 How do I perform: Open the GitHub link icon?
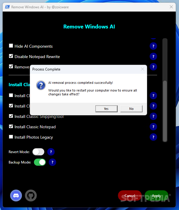coord(31,195)
